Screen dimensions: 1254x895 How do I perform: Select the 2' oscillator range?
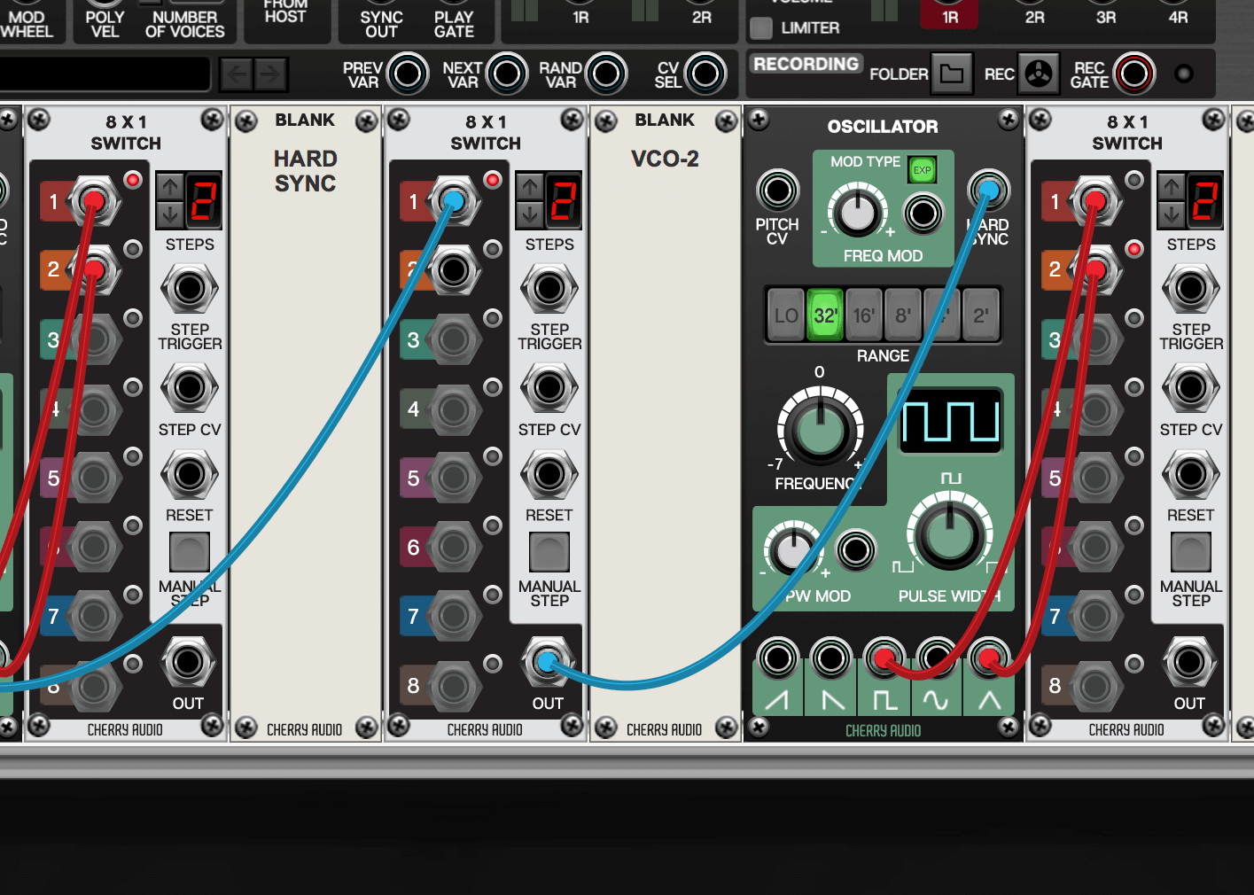coord(980,315)
